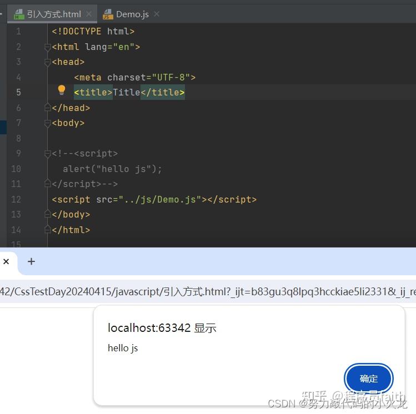
Task: Collapse the comment block fold marker on line 9
Action: click(48, 154)
